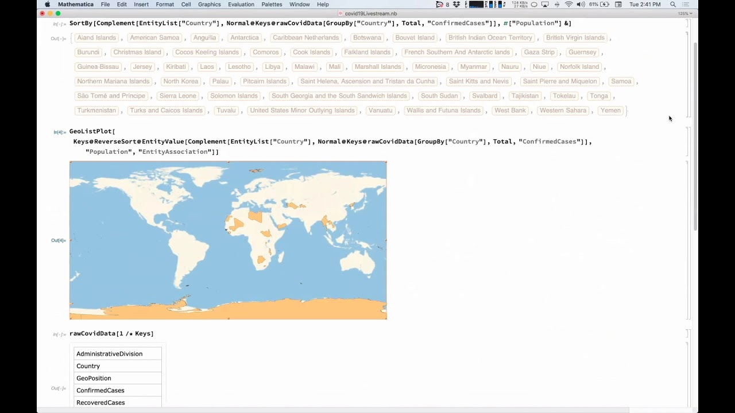Click the Wi-Fi status icon
This screenshot has height=413, width=735.
click(x=568, y=4)
